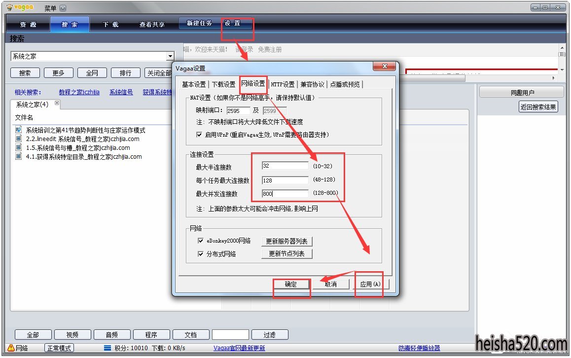Click file icon of 4.1.获得系统特定目录 row

pyautogui.click(x=19, y=156)
